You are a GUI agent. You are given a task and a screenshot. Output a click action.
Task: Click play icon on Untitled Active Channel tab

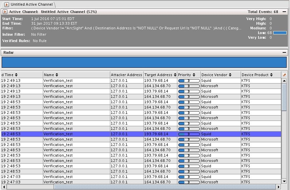(6, 4)
